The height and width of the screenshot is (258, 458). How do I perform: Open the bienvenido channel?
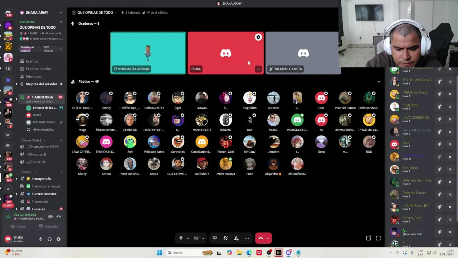coord(41,179)
